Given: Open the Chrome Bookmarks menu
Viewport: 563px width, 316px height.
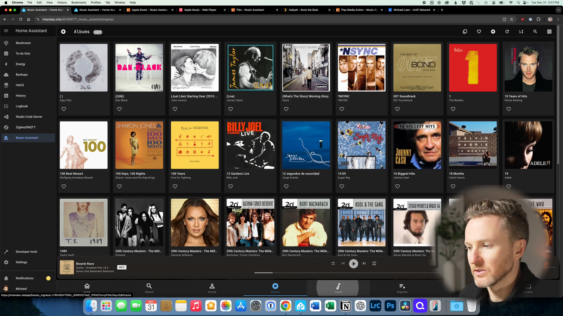Looking at the screenshot, I should pos(78,2).
